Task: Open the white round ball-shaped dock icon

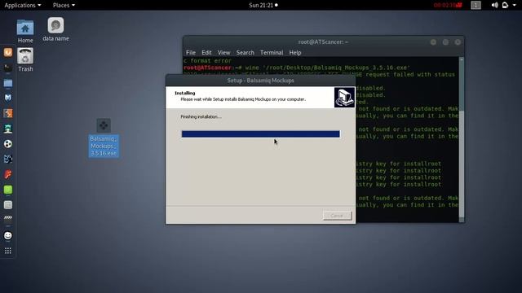Action: (8, 144)
